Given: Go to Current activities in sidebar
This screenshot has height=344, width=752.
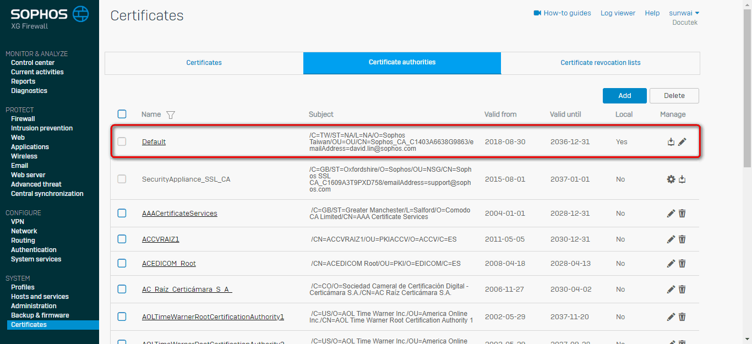Looking at the screenshot, I should (x=37, y=72).
